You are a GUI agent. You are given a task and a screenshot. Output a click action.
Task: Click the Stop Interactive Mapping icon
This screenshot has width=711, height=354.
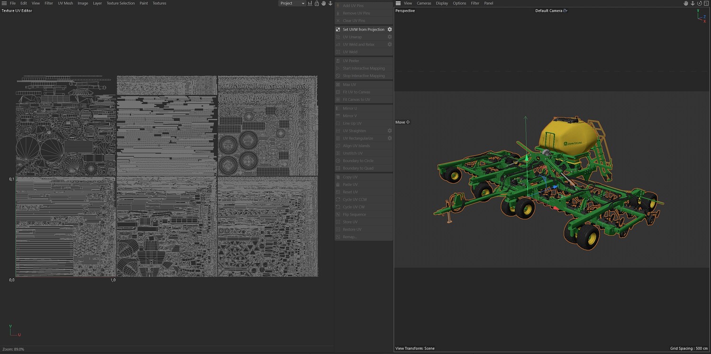338,76
